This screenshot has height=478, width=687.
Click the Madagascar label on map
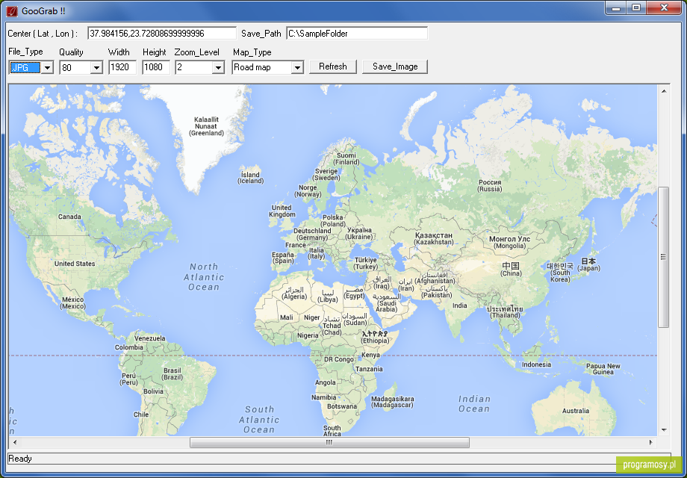(x=393, y=403)
